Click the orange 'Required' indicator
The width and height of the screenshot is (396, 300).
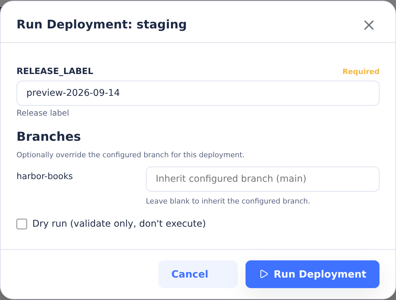click(361, 72)
